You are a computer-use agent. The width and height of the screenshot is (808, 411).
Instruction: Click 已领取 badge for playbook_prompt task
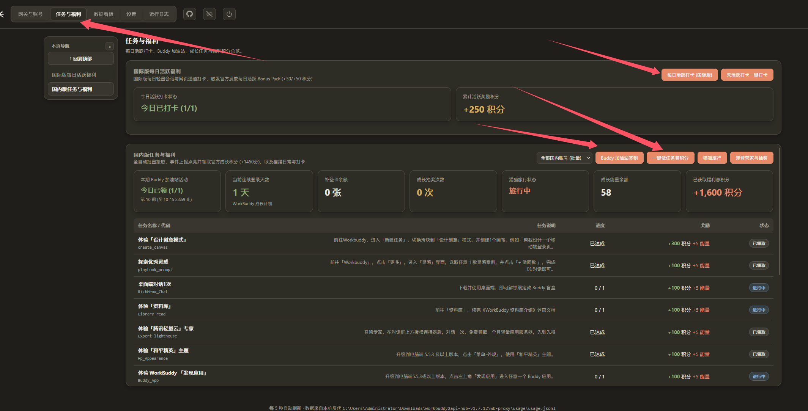[759, 266]
